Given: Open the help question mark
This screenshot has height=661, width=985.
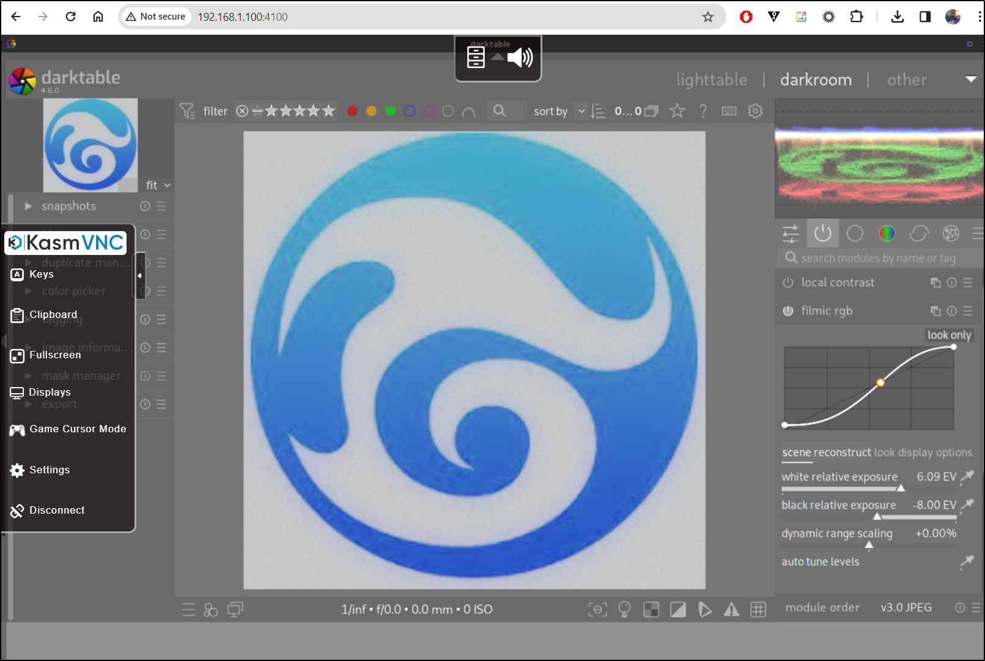Looking at the screenshot, I should [703, 111].
